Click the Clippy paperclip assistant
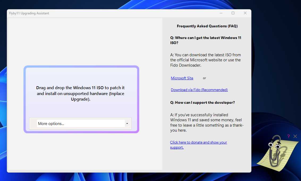Image resolution: width=301 pixels, height=181 pixels. point(275,152)
